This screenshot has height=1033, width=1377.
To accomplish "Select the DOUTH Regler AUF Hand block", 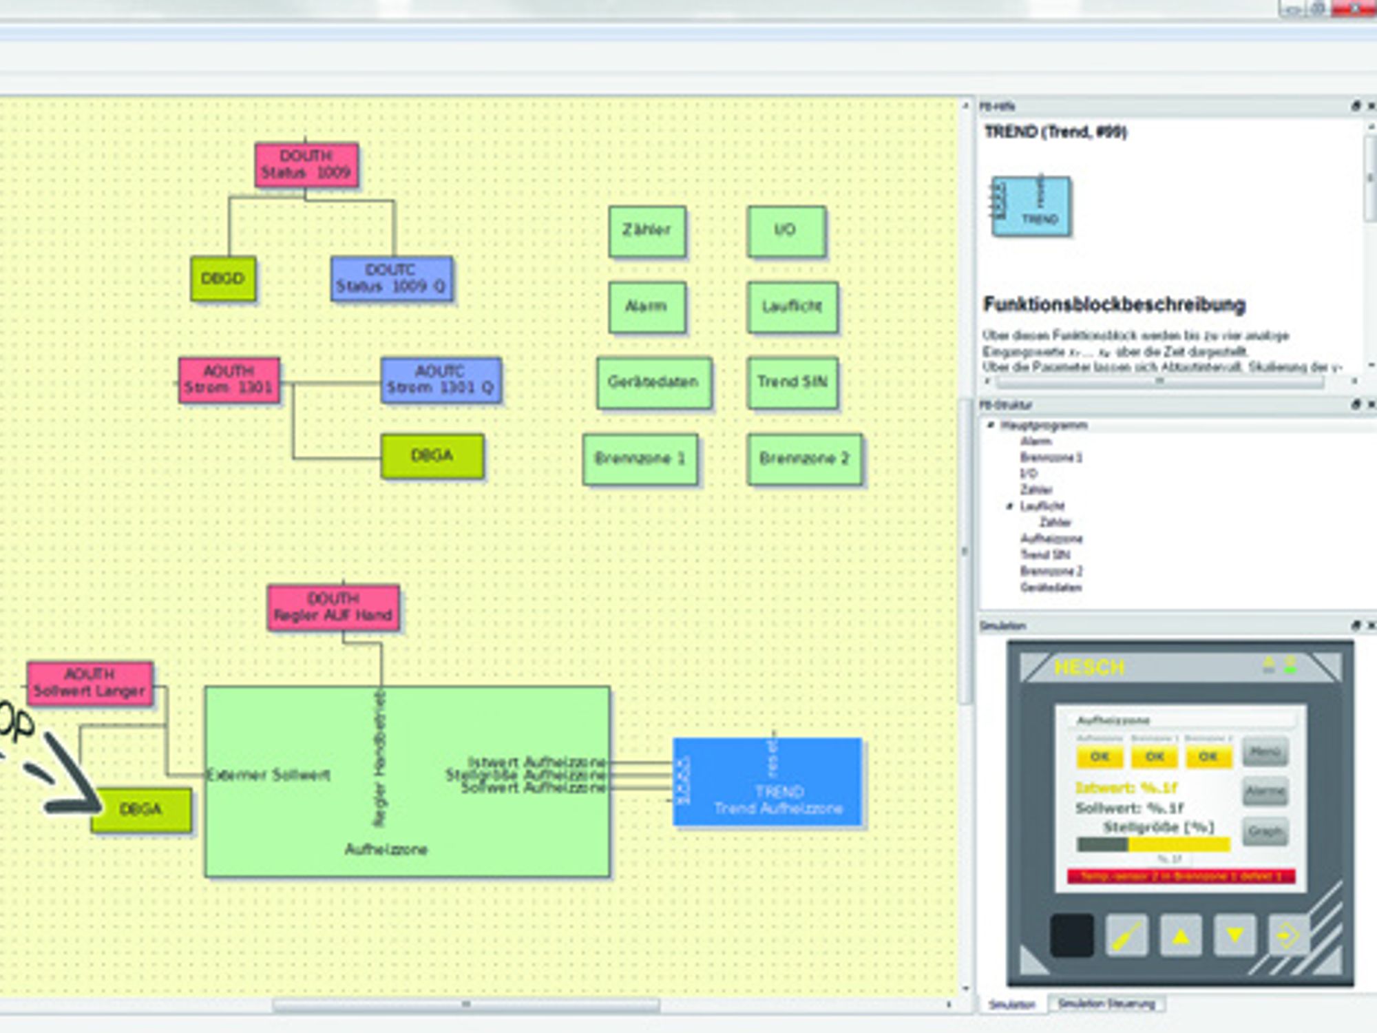I will pos(333,607).
